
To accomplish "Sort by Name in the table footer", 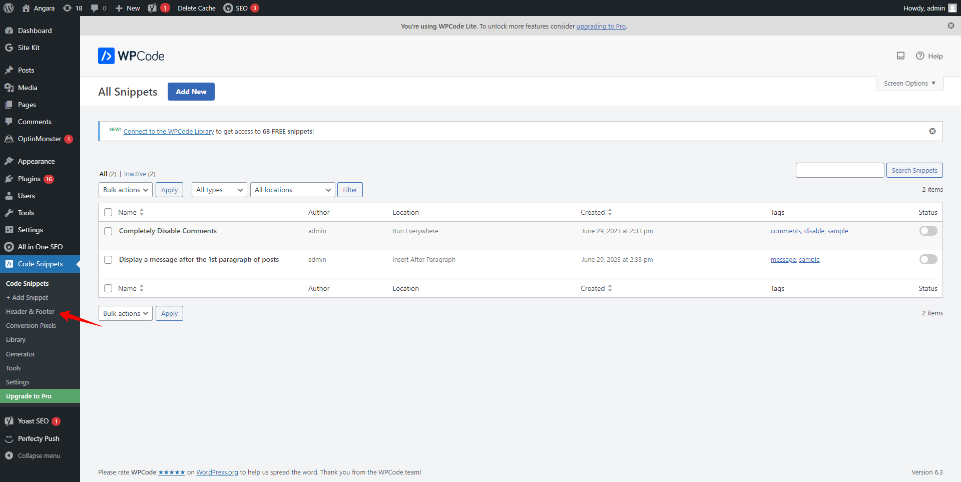I will point(131,288).
